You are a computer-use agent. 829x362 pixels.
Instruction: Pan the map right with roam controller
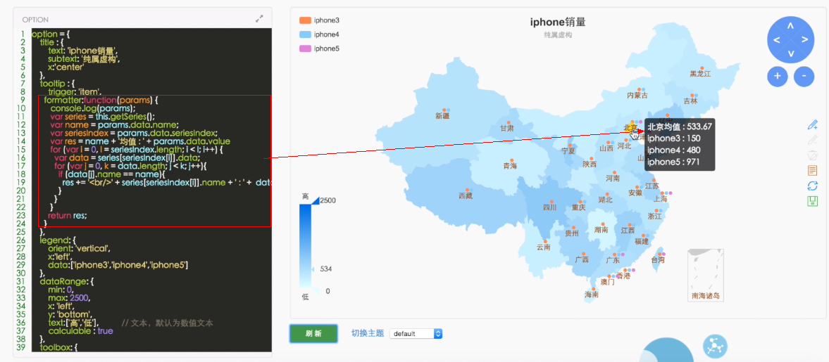coord(804,39)
